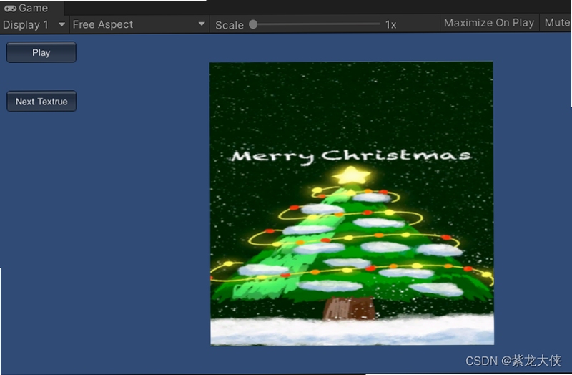Open the Free Aspect resolution dropdown
Viewport: 572px width, 375px height.
click(x=139, y=24)
